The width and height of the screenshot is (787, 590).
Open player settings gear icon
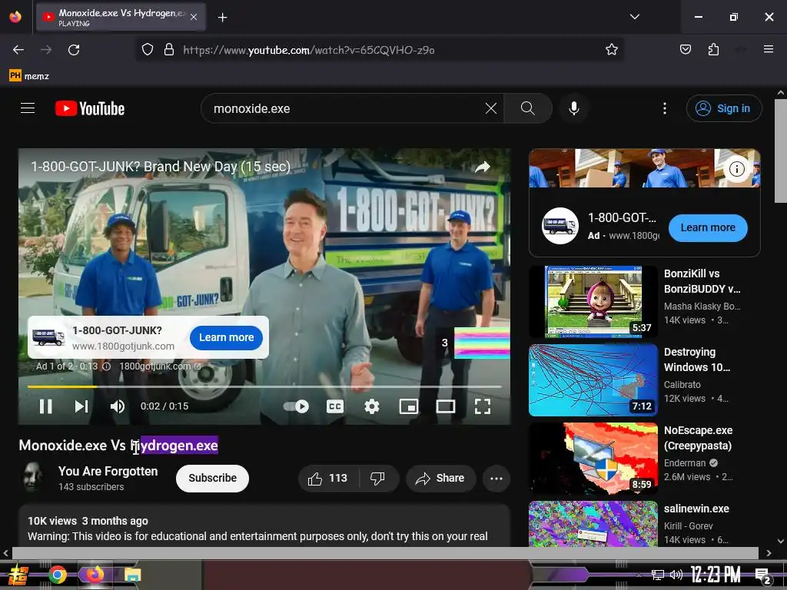point(371,406)
